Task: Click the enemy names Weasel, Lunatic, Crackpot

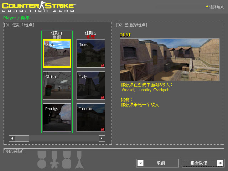Action: click(x=145, y=90)
